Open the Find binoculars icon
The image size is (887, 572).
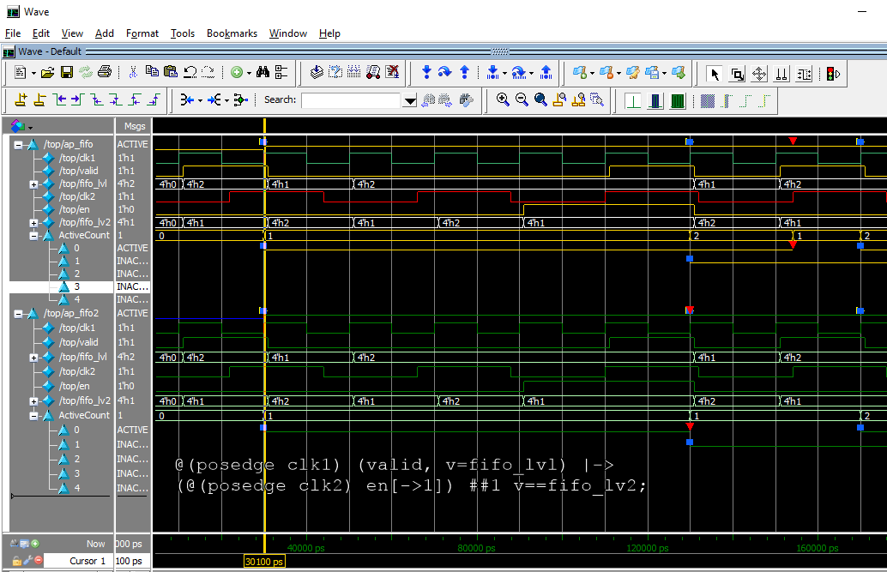click(x=262, y=72)
